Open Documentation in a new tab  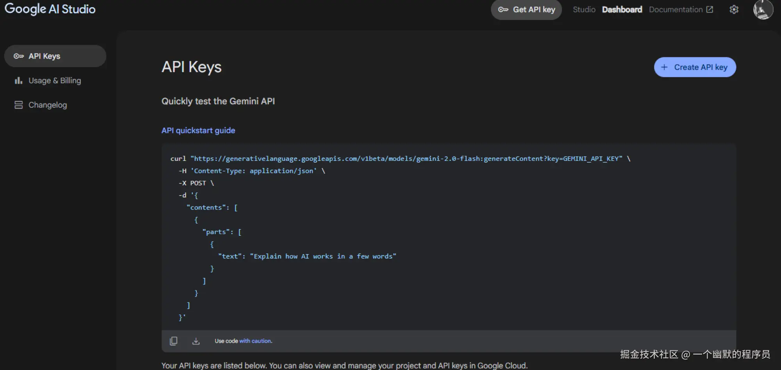pyautogui.click(x=676, y=9)
